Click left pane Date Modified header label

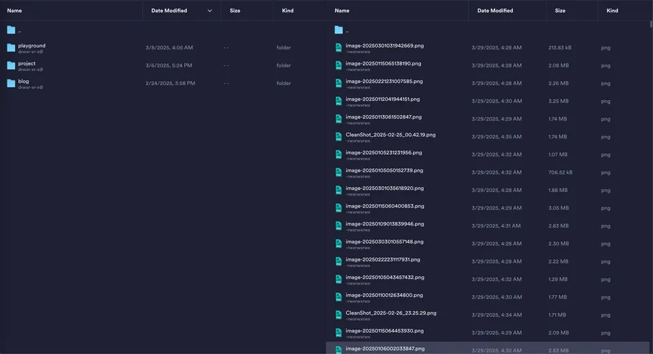pyautogui.click(x=169, y=11)
